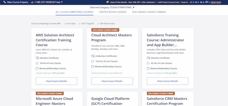Click View Course Details for Cloud Architect Masters
Screen dimensions: 228x106
point(112,81)
